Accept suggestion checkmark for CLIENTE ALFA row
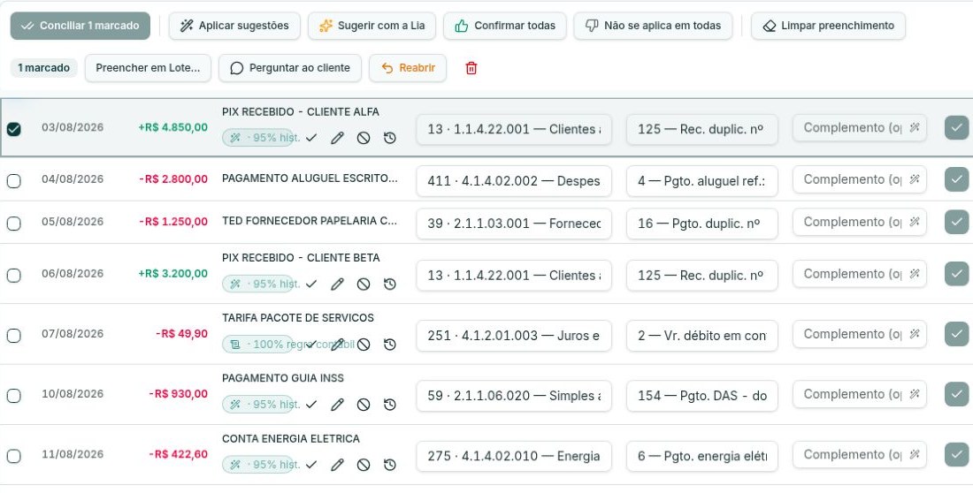This screenshot has height=493, width=973. [311, 138]
